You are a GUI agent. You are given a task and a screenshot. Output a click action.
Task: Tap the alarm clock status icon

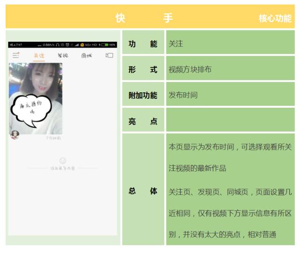(x=67, y=45)
